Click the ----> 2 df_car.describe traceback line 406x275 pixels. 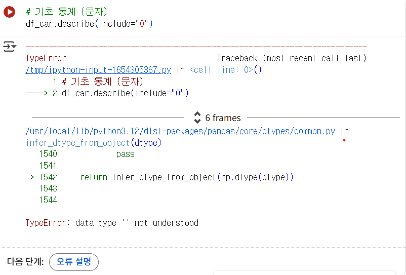[x=107, y=93]
